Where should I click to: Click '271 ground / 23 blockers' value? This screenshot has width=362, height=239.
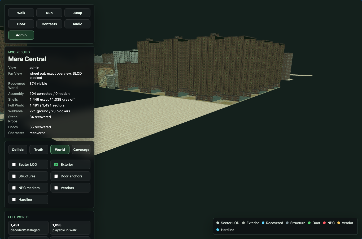[x=50, y=111]
